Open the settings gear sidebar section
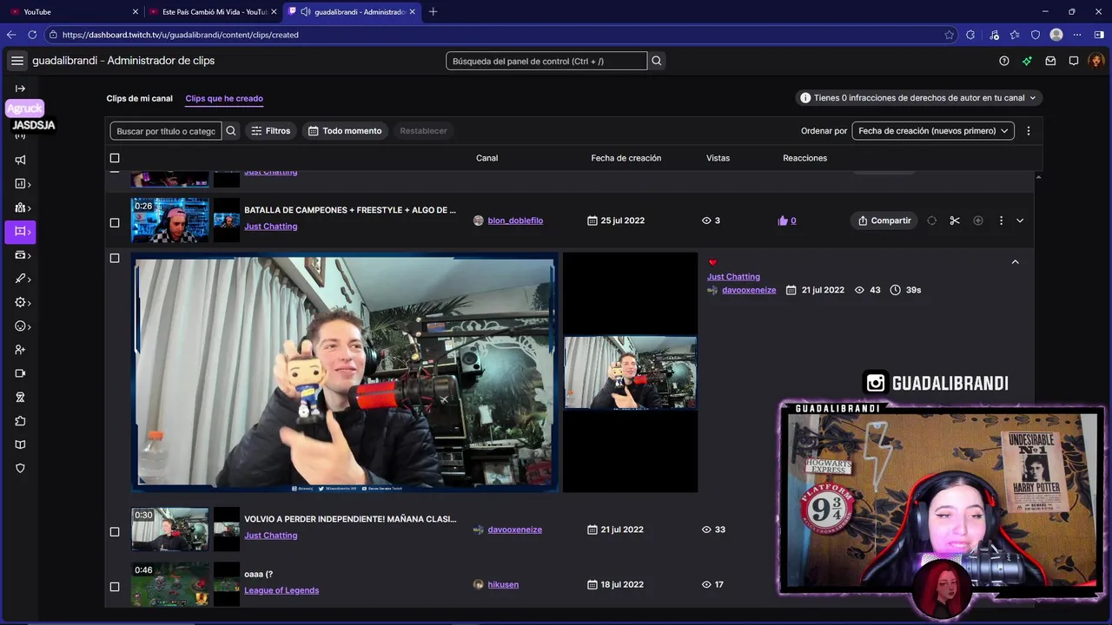The height and width of the screenshot is (625, 1112). click(x=21, y=302)
